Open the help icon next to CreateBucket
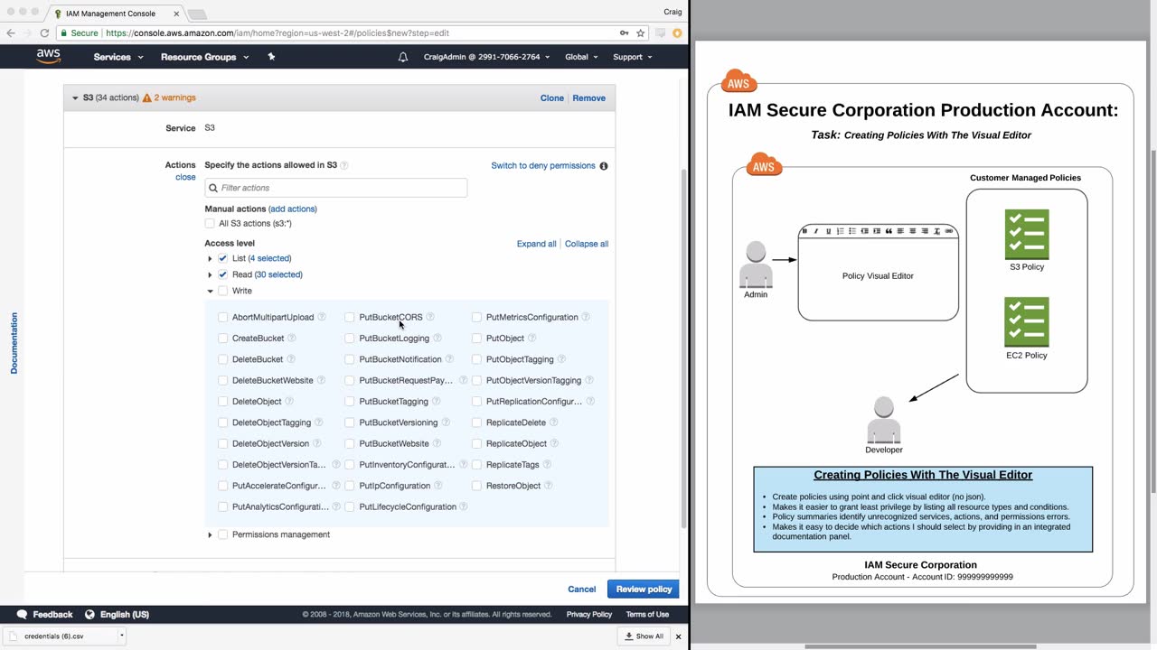 (291, 339)
